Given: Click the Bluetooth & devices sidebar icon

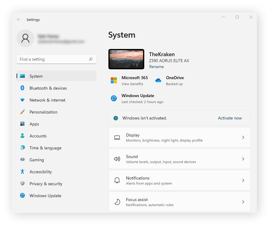Looking at the screenshot, I should pos(22,88).
